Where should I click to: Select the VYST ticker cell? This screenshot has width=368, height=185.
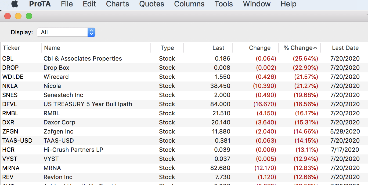10,159
